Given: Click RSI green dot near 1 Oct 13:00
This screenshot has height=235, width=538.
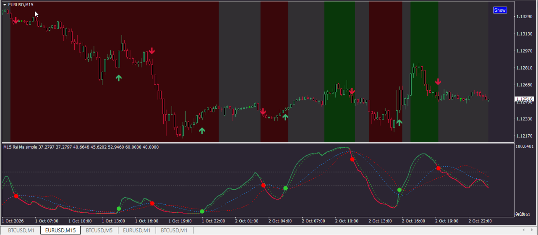Looking at the screenshot, I should pyautogui.click(x=119, y=209).
